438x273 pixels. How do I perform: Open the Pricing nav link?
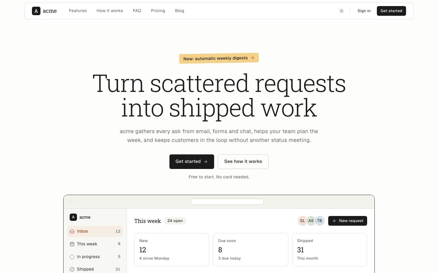point(158,11)
